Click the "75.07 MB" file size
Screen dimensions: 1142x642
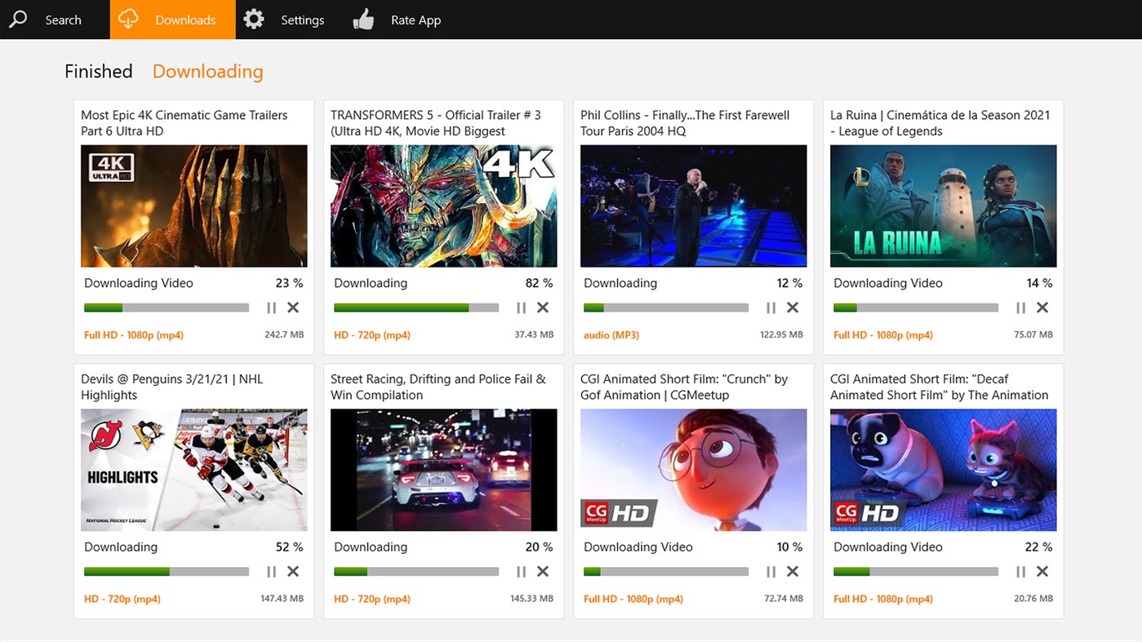point(1033,334)
